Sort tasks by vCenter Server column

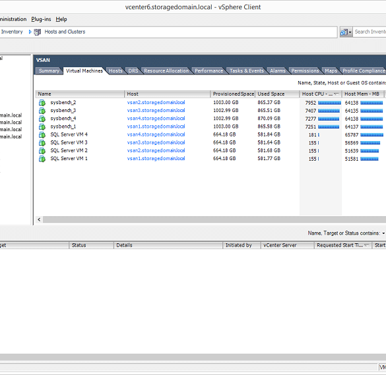(288, 245)
